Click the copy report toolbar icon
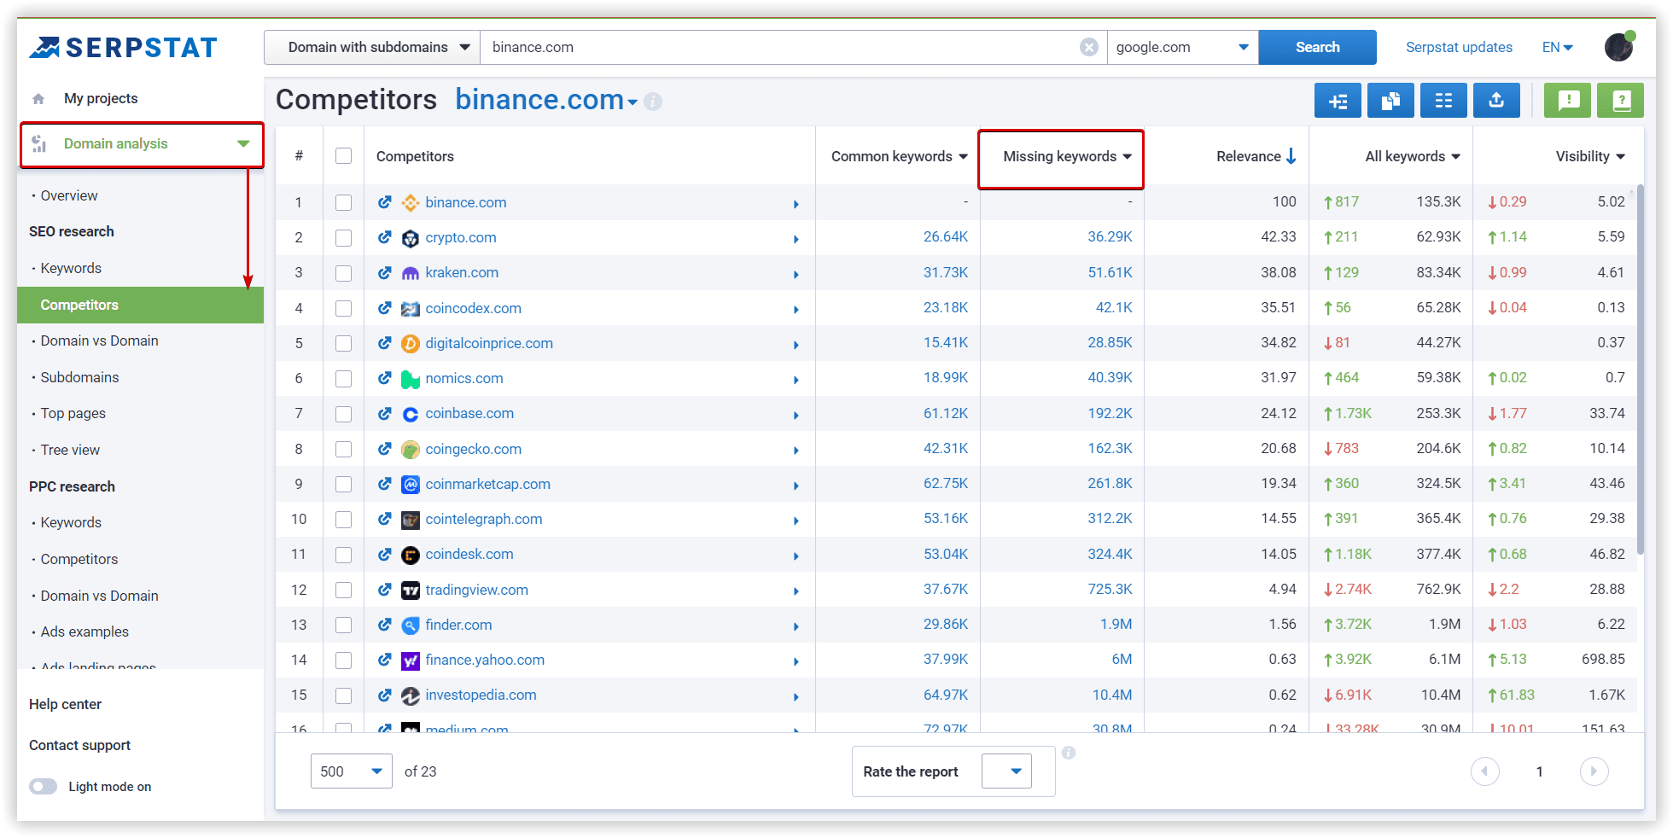 tap(1390, 101)
